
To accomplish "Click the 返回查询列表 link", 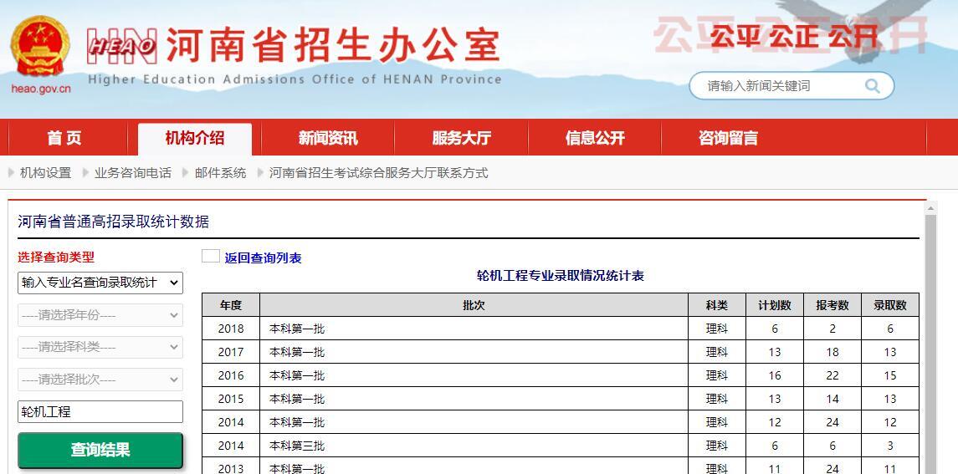I will click(x=263, y=258).
